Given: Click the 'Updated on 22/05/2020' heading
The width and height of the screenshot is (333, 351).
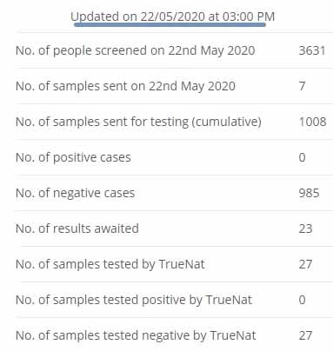Looking at the screenshot, I should point(172,17).
